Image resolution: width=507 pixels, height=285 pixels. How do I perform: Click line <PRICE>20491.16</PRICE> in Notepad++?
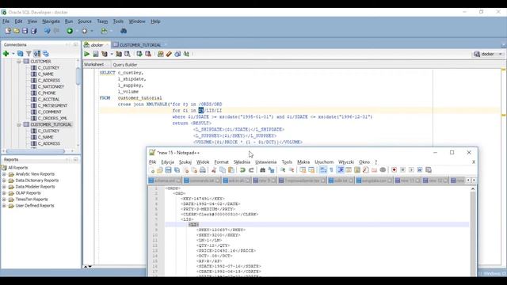226,251
